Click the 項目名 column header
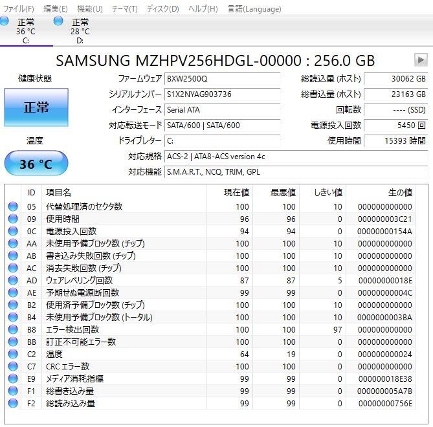This screenshot has width=433, height=427. [x=124, y=192]
